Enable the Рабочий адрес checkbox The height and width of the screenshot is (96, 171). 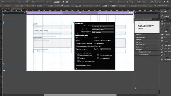[95, 43]
